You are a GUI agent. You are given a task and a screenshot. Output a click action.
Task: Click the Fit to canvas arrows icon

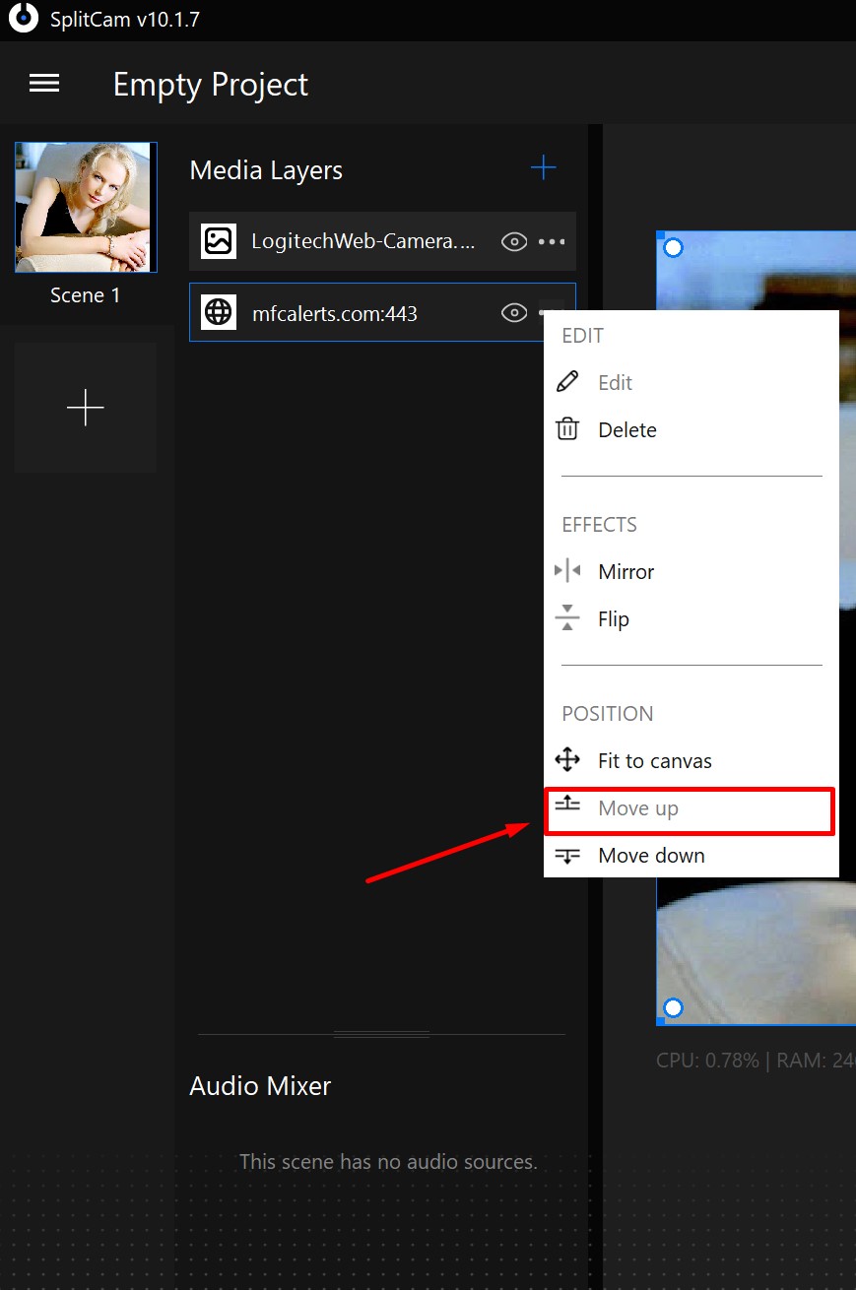click(567, 759)
